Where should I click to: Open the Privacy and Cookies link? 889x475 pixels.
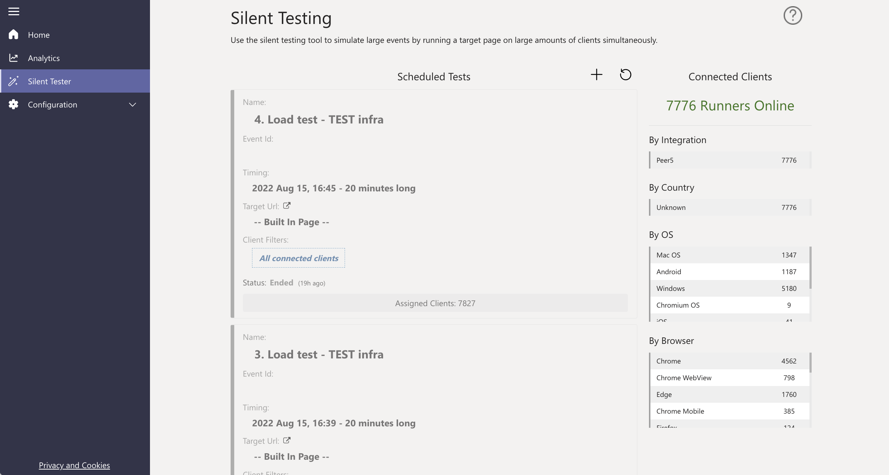pyautogui.click(x=74, y=465)
